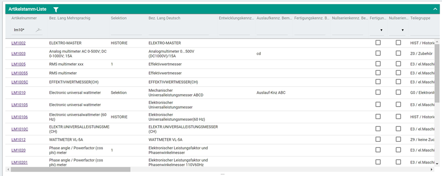Toggle Nullserien checkbox for LM1002
Image resolution: width=442 pixels, height=176 pixels.
click(x=398, y=43)
